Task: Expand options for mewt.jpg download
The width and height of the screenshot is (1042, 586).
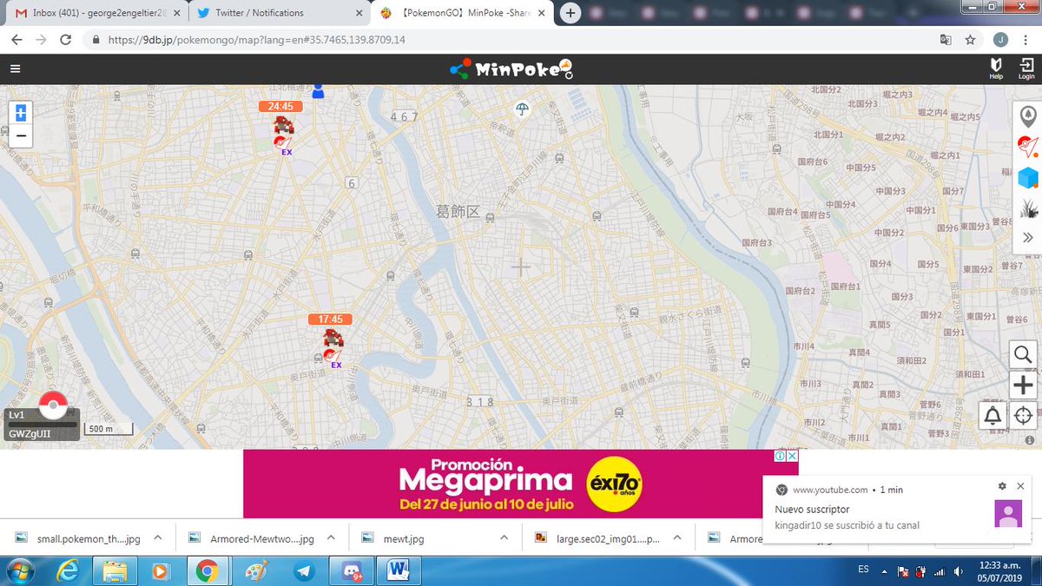Action: point(505,538)
